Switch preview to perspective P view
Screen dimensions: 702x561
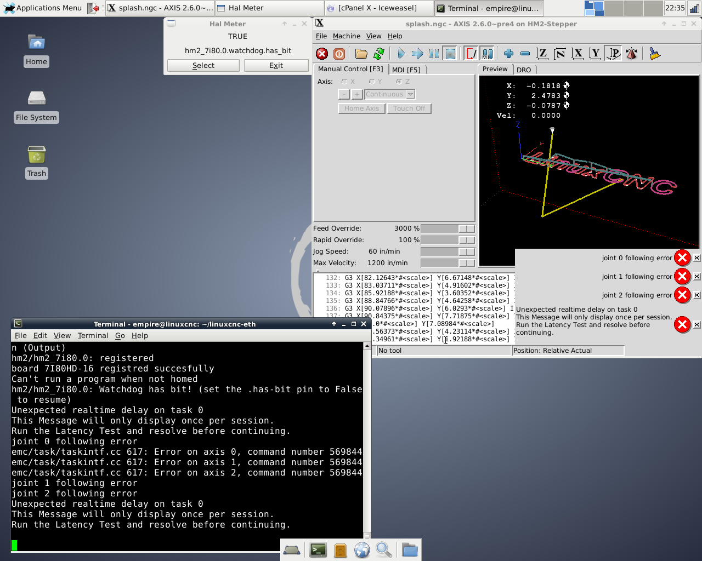tap(613, 54)
